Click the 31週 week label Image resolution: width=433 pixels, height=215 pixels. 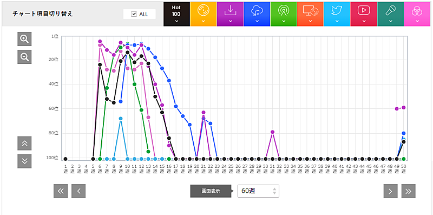point(273,168)
